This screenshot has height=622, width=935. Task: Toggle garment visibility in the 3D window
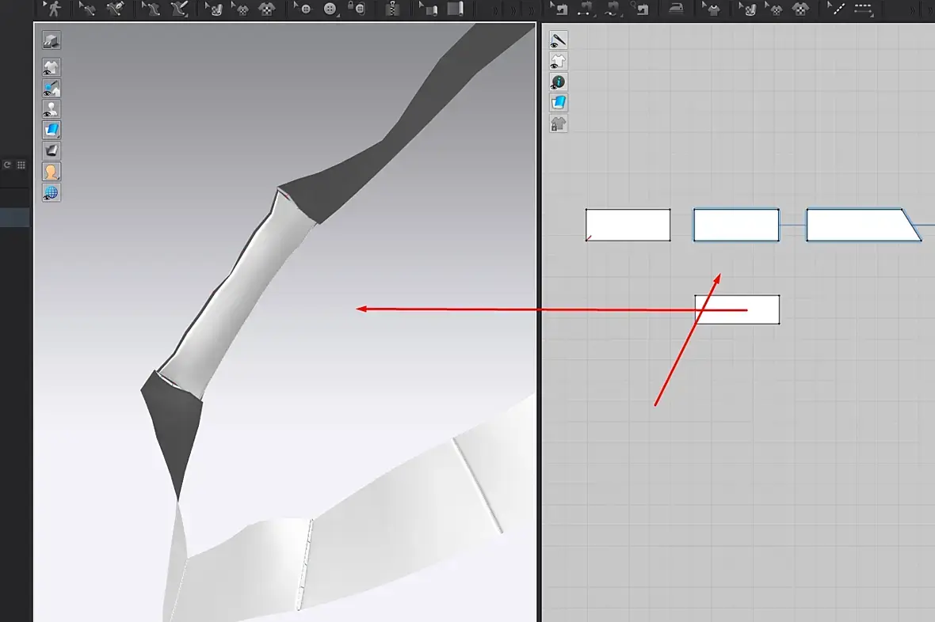tap(52, 67)
